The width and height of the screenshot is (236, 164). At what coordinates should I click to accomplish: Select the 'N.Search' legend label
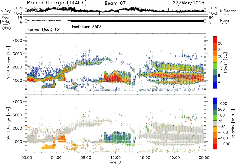coord(228,11)
